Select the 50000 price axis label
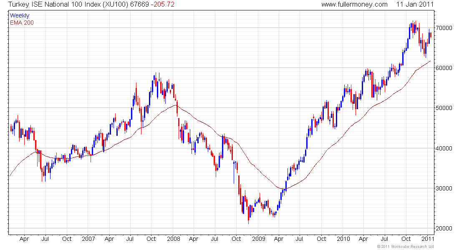This screenshot has height=250, width=459. click(x=444, y=108)
